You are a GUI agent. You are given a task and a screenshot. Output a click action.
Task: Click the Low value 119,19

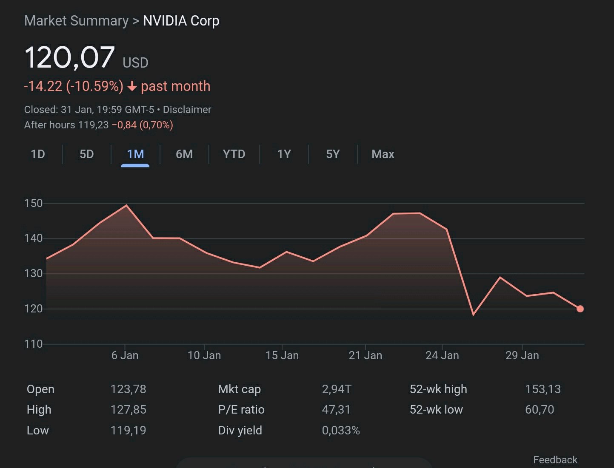pos(128,431)
